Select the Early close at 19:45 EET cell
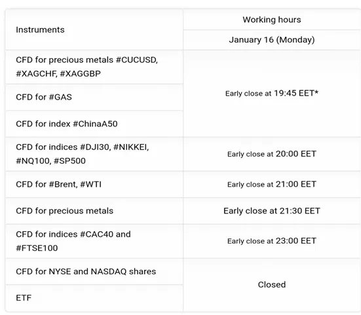Viewport: 361px width, 315px height. [272, 94]
